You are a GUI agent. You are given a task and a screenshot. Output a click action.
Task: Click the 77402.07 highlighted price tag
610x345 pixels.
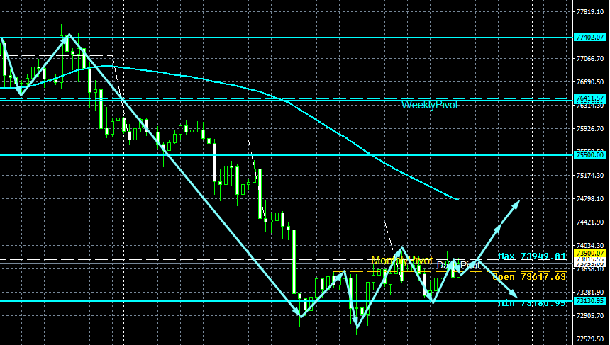click(589, 38)
